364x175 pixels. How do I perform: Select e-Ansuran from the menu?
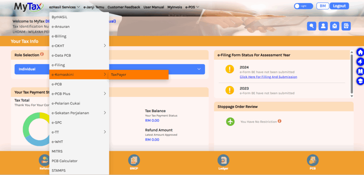(x=79, y=26)
